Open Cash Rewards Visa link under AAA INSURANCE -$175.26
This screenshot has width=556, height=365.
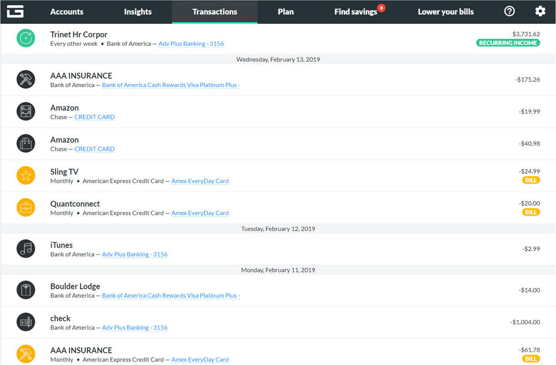(171, 85)
